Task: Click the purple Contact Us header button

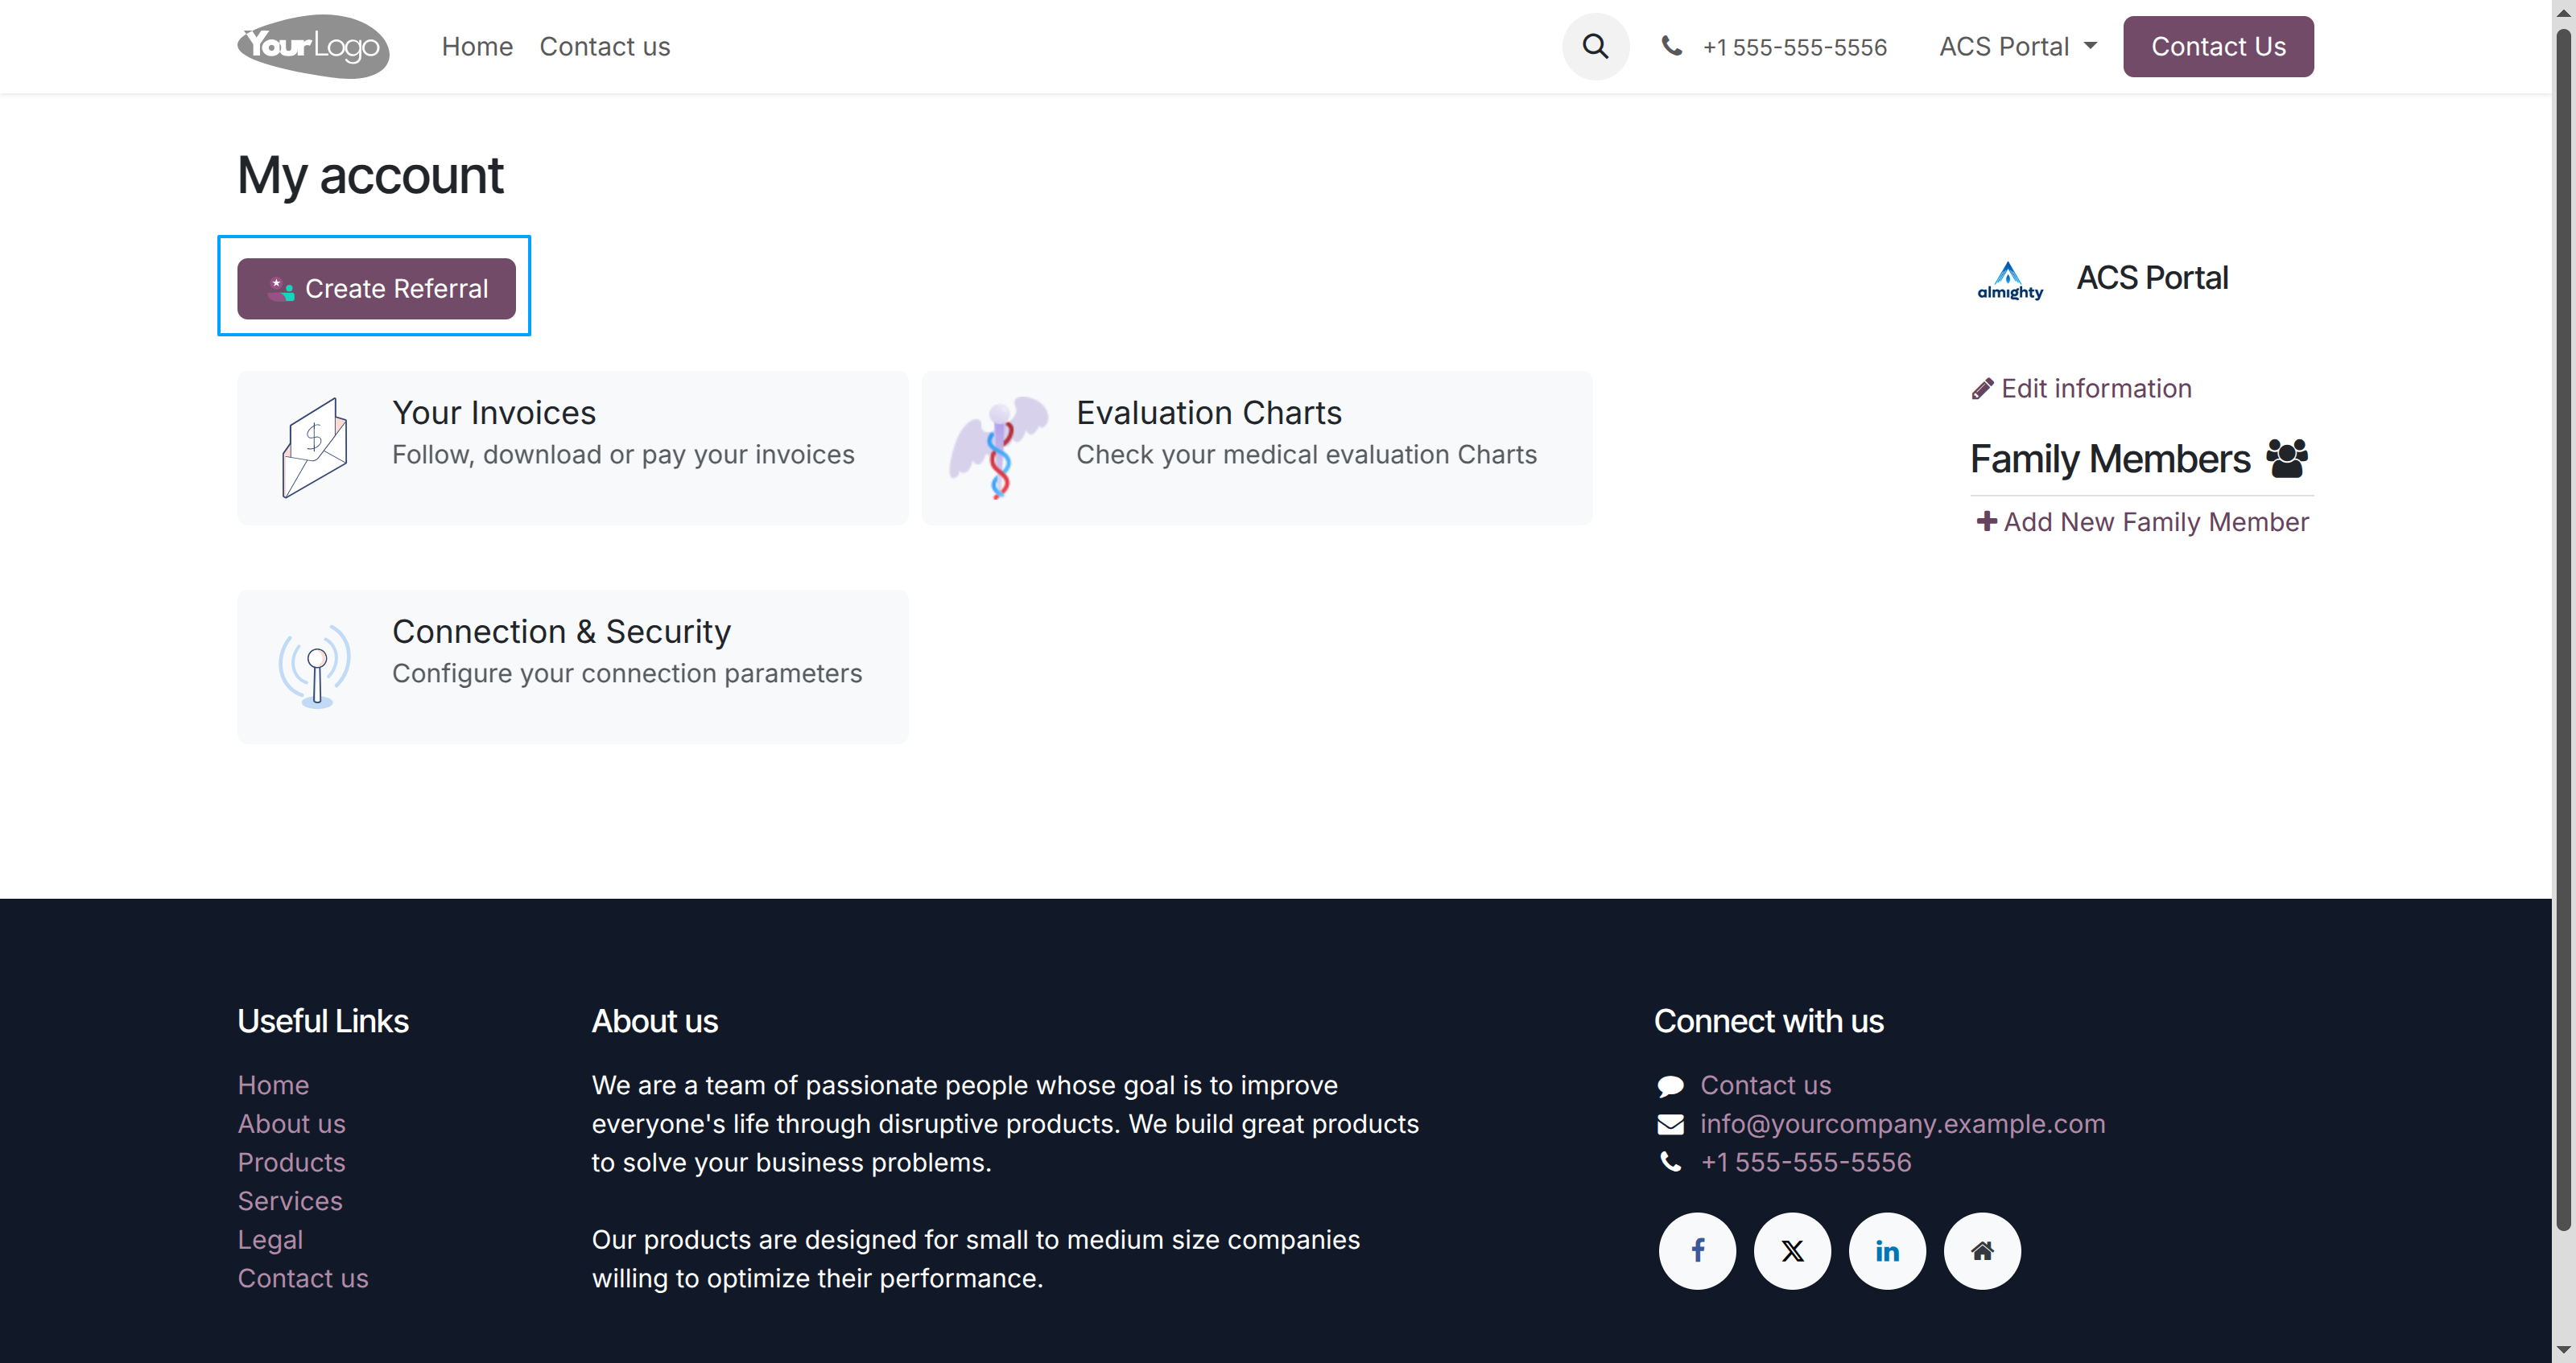Action: (x=2217, y=47)
